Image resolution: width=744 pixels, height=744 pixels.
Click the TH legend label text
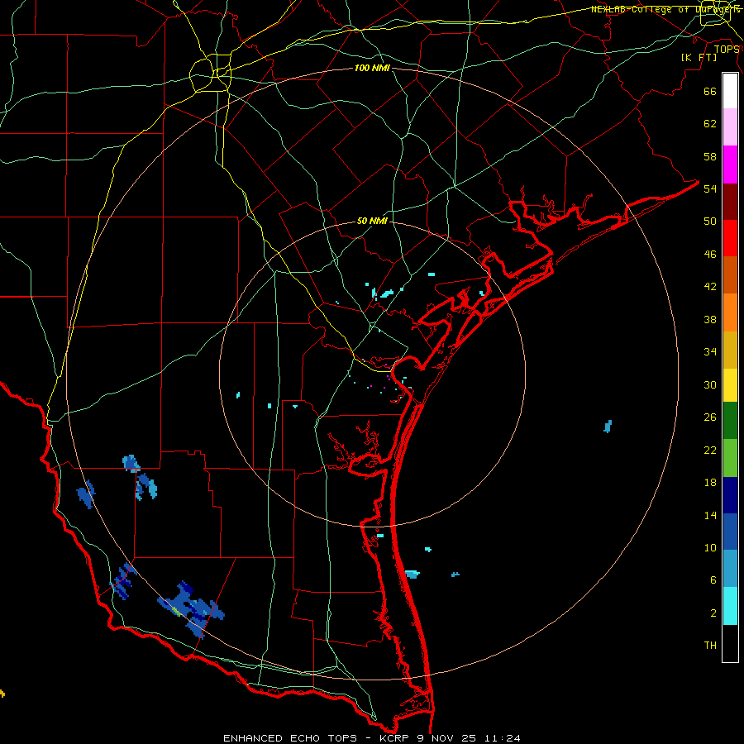(x=710, y=645)
